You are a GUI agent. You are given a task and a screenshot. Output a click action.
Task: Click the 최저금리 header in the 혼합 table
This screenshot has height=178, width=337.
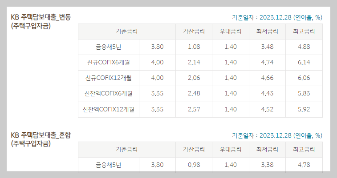267,149
